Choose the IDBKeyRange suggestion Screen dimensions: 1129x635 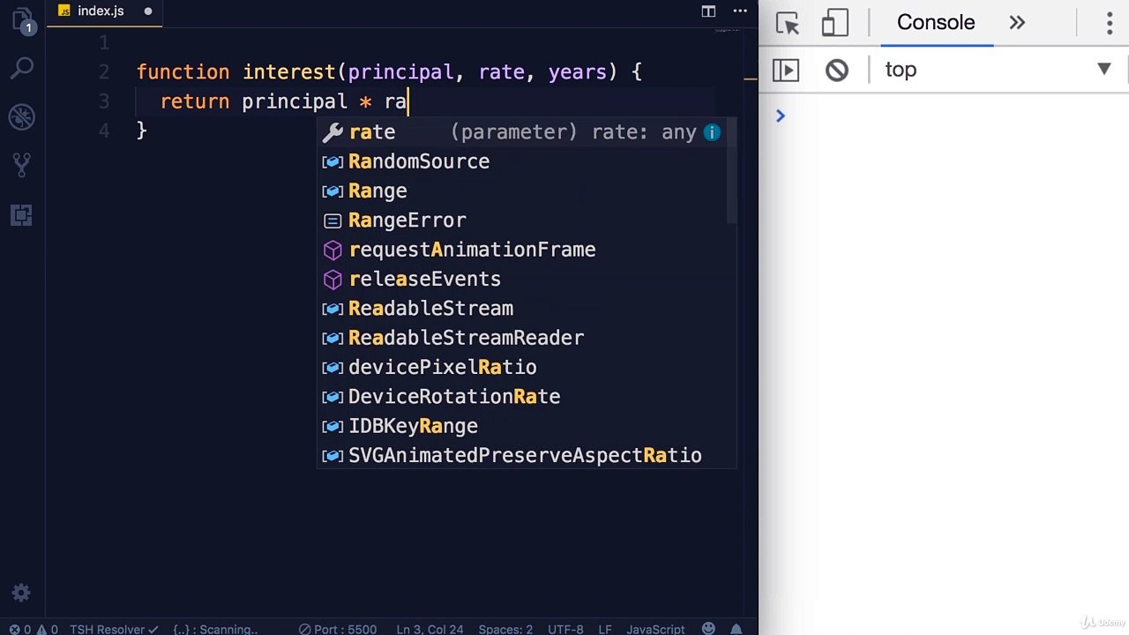point(522,426)
